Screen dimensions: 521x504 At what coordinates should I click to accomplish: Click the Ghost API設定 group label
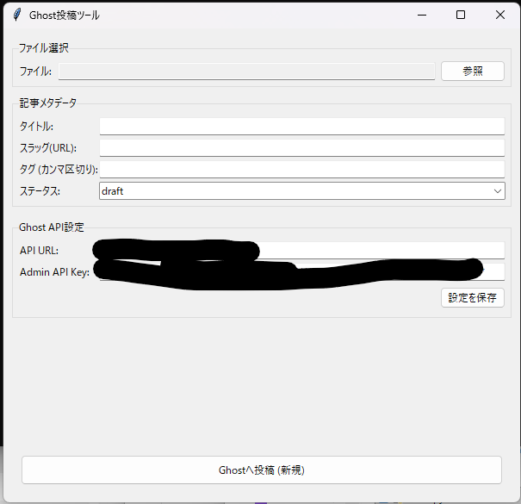point(52,227)
